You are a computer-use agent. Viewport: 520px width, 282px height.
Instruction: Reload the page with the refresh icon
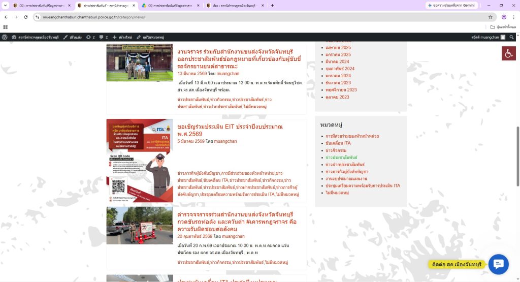click(25, 17)
